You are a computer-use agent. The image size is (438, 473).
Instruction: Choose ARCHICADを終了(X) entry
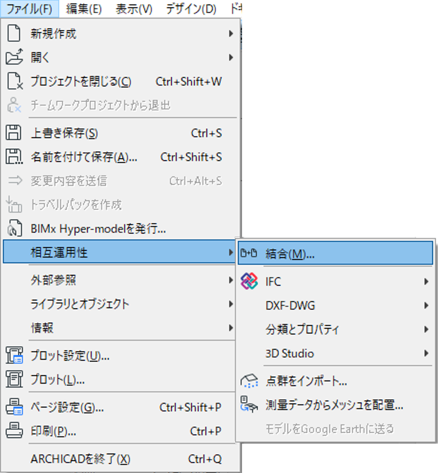[120, 459]
